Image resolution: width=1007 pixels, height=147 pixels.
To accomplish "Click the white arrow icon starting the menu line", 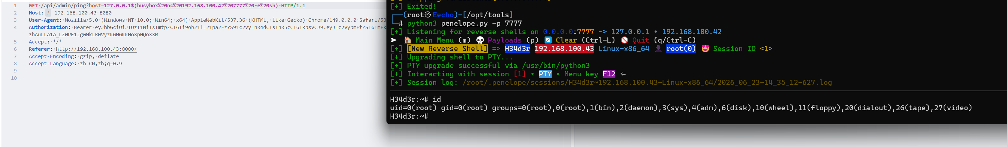I will point(394,40).
